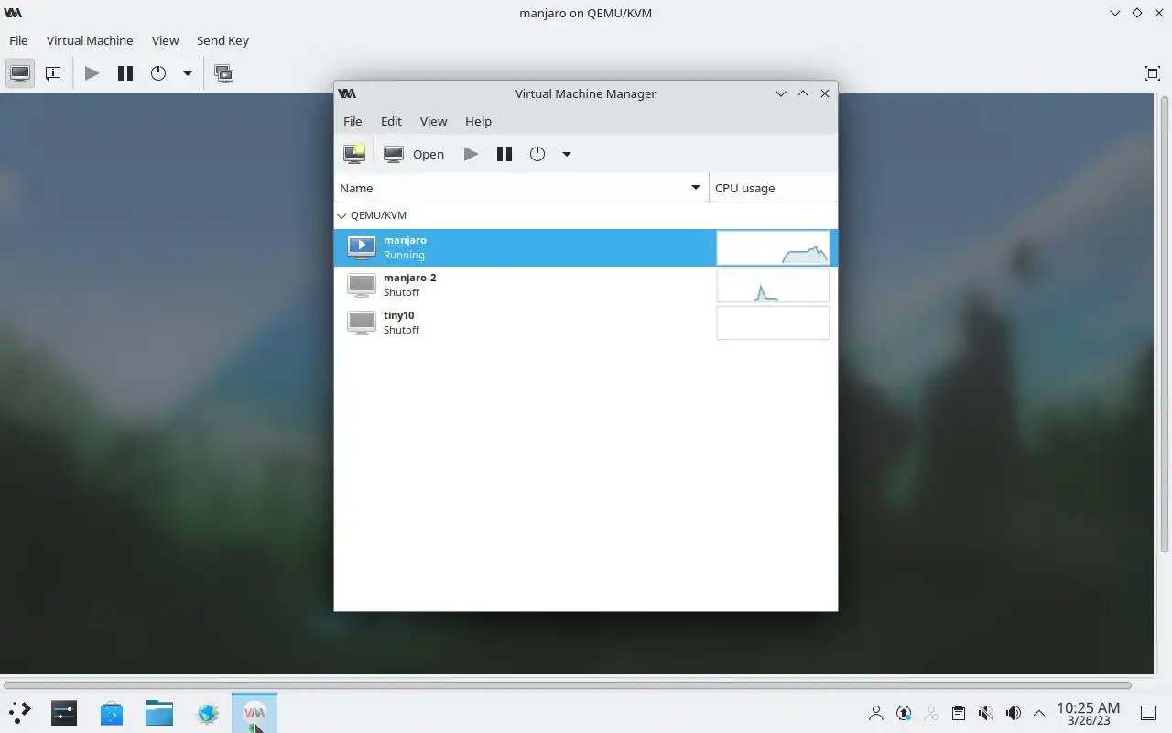Expand shutdown options arrow in Virtual Machine Manager
This screenshot has height=733, width=1172.
[x=566, y=154]
